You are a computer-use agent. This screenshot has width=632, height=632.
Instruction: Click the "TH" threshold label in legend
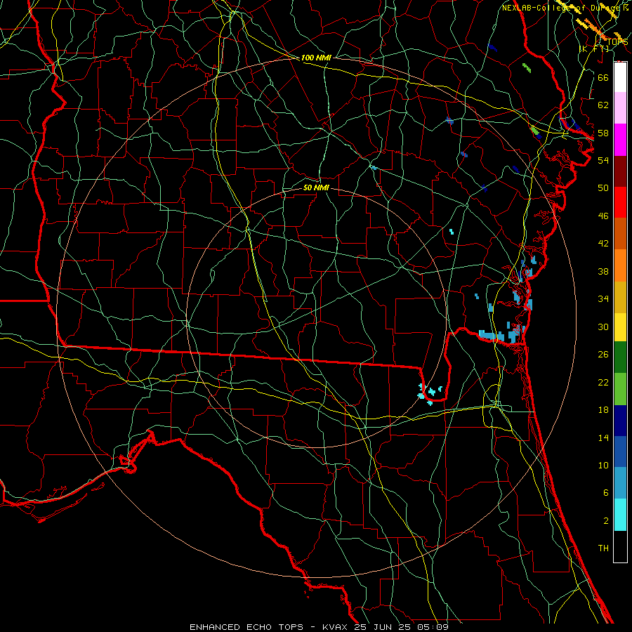(x=603, y=548)
